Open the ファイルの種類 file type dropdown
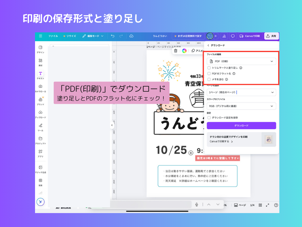This screenshot has width=302, height=227. click(241, 61)
